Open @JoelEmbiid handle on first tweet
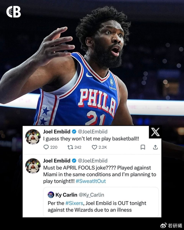The height and width of the screenshot is (230, 184). pos(93,132)
